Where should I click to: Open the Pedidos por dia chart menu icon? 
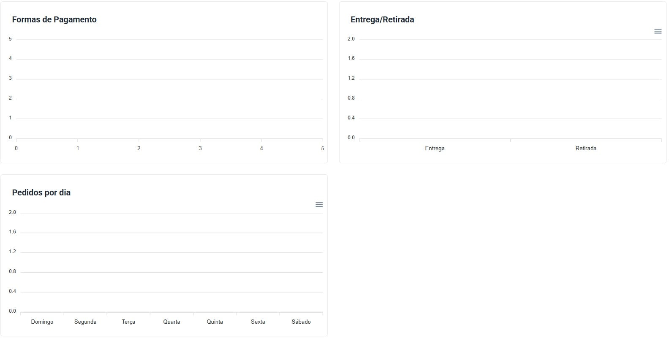point(319,205)
